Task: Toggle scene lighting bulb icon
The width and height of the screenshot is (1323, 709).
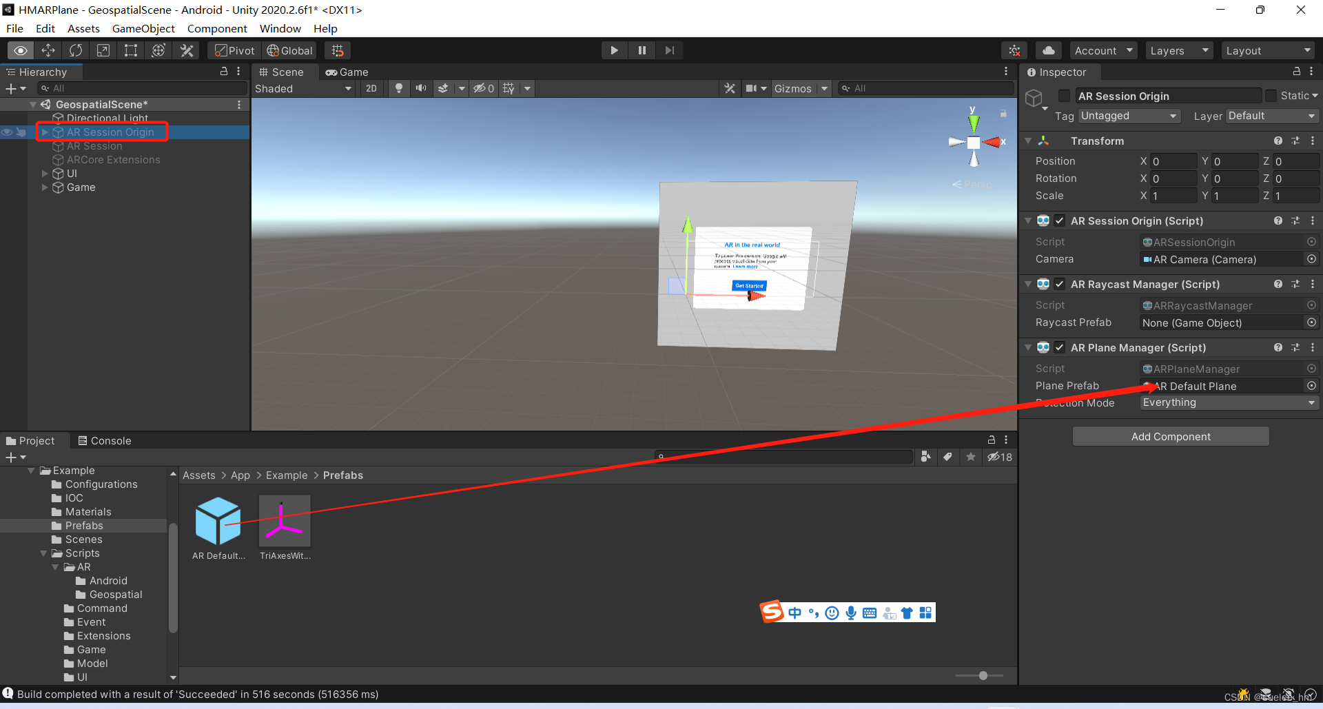Action: (x=398, y=88)
